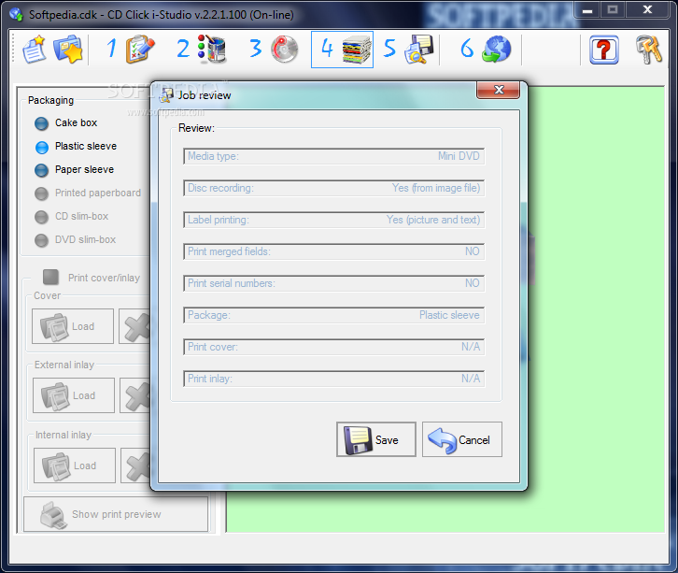Click delete X button beside Cover Load
The width and height of the screenshot is (678, 573).
[x=134, y=326]
